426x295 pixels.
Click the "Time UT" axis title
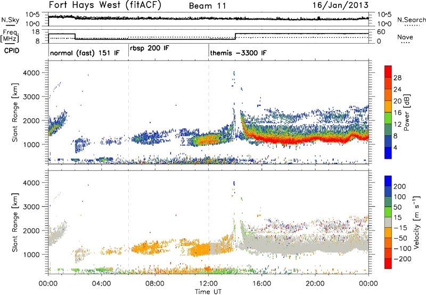[x=208, y=292]
